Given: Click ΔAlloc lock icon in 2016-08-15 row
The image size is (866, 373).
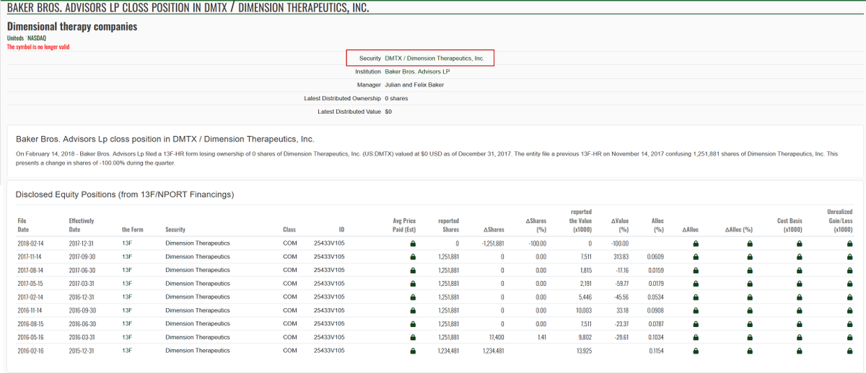Looking at the screenshot, I should tap(696, 324).
